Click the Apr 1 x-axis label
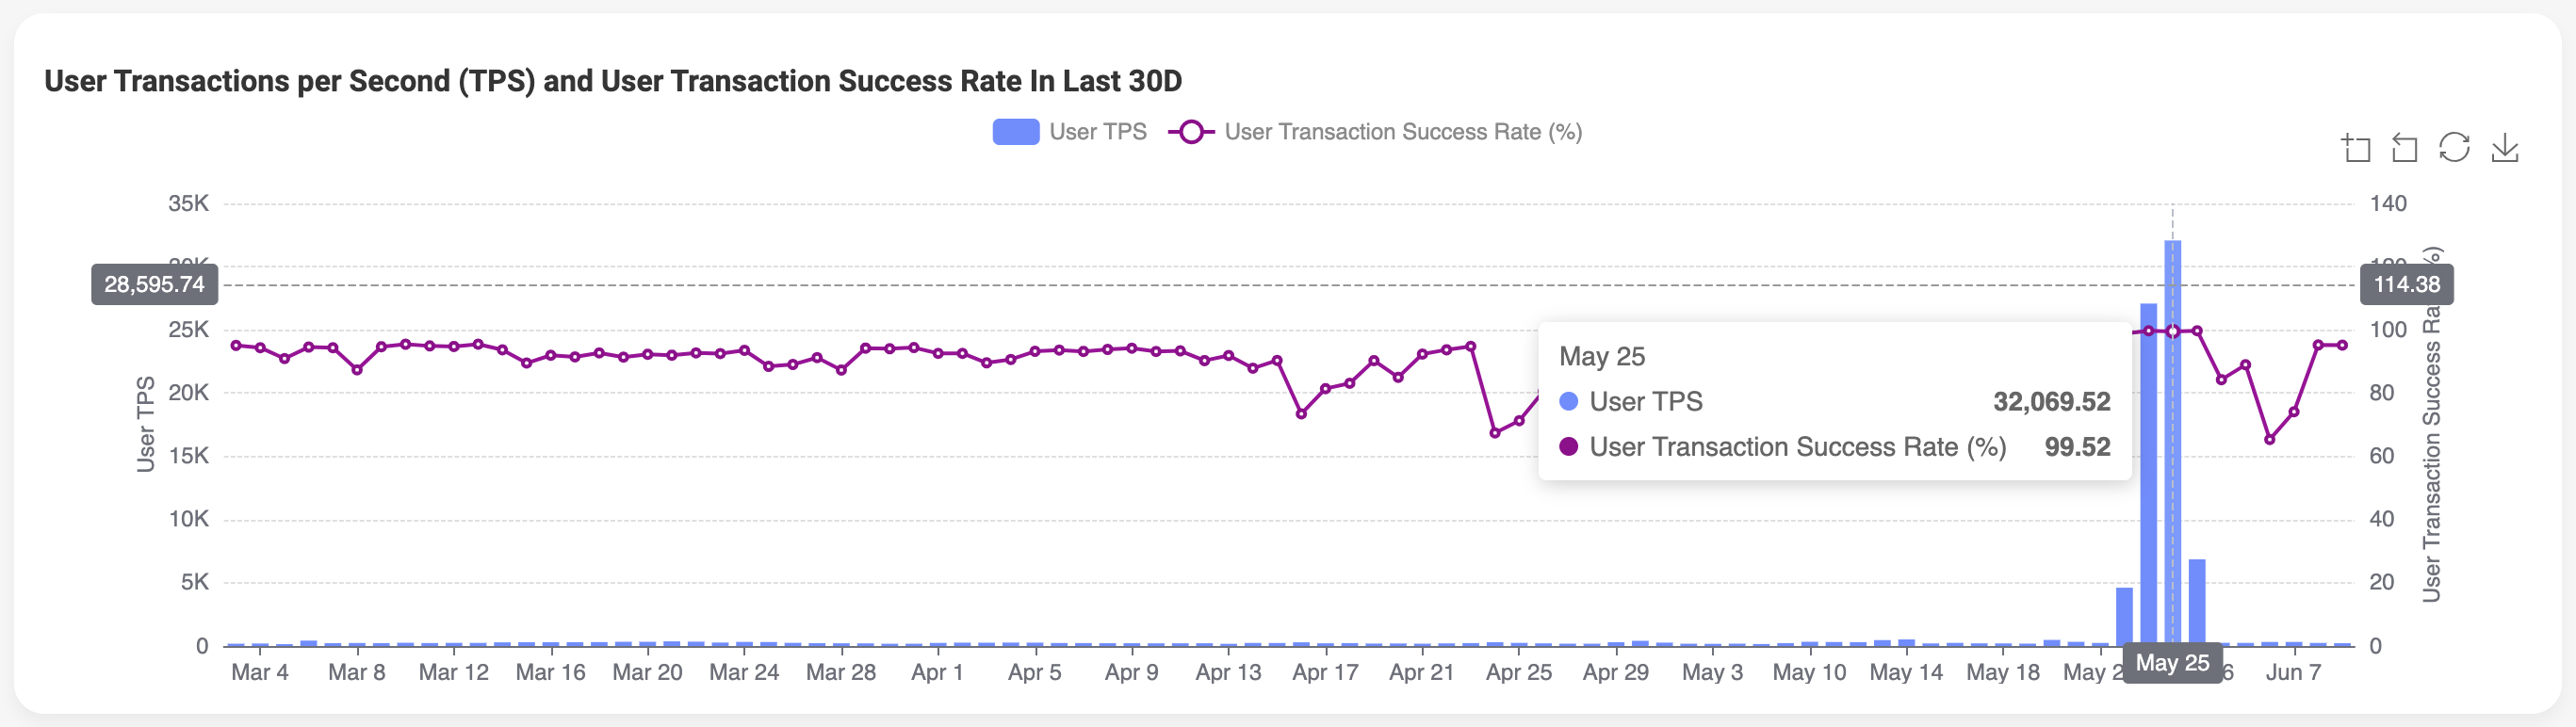Image resolution: width=2576 pixels, height=727 pixels. click(937, 672)
